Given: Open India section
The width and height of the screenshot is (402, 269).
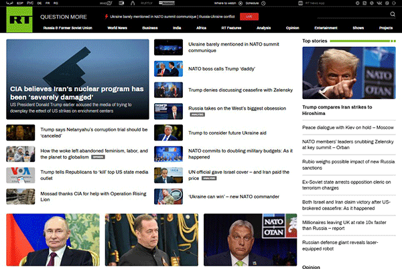Looking at the screenshot, I should [x=177, y=28].
